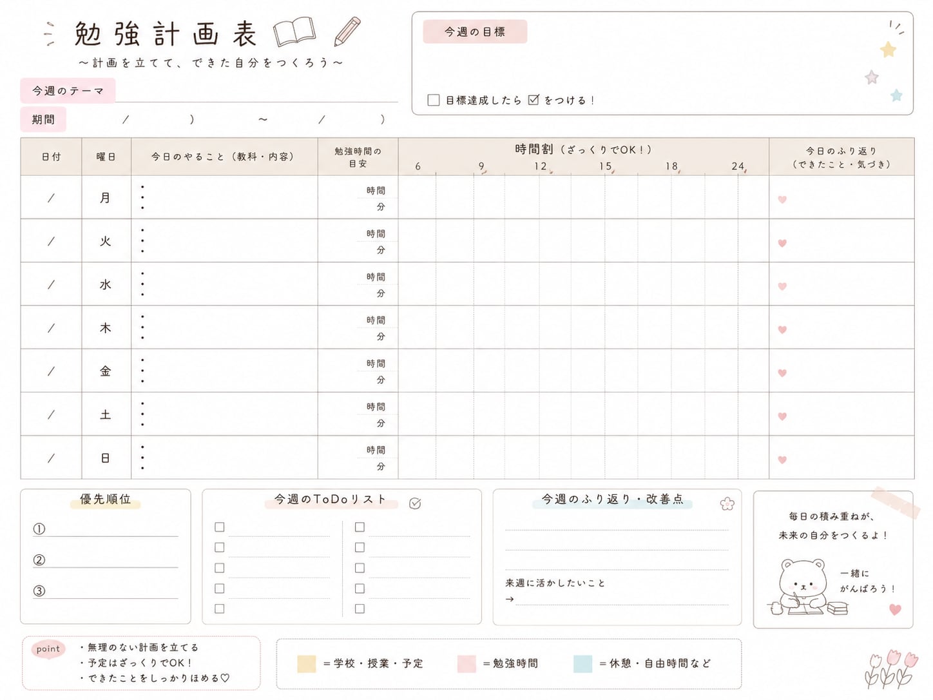This screenshot has height=700, width=933.
Task: Click the tulip illustration in the corner
Action: (x=892, y=669)
